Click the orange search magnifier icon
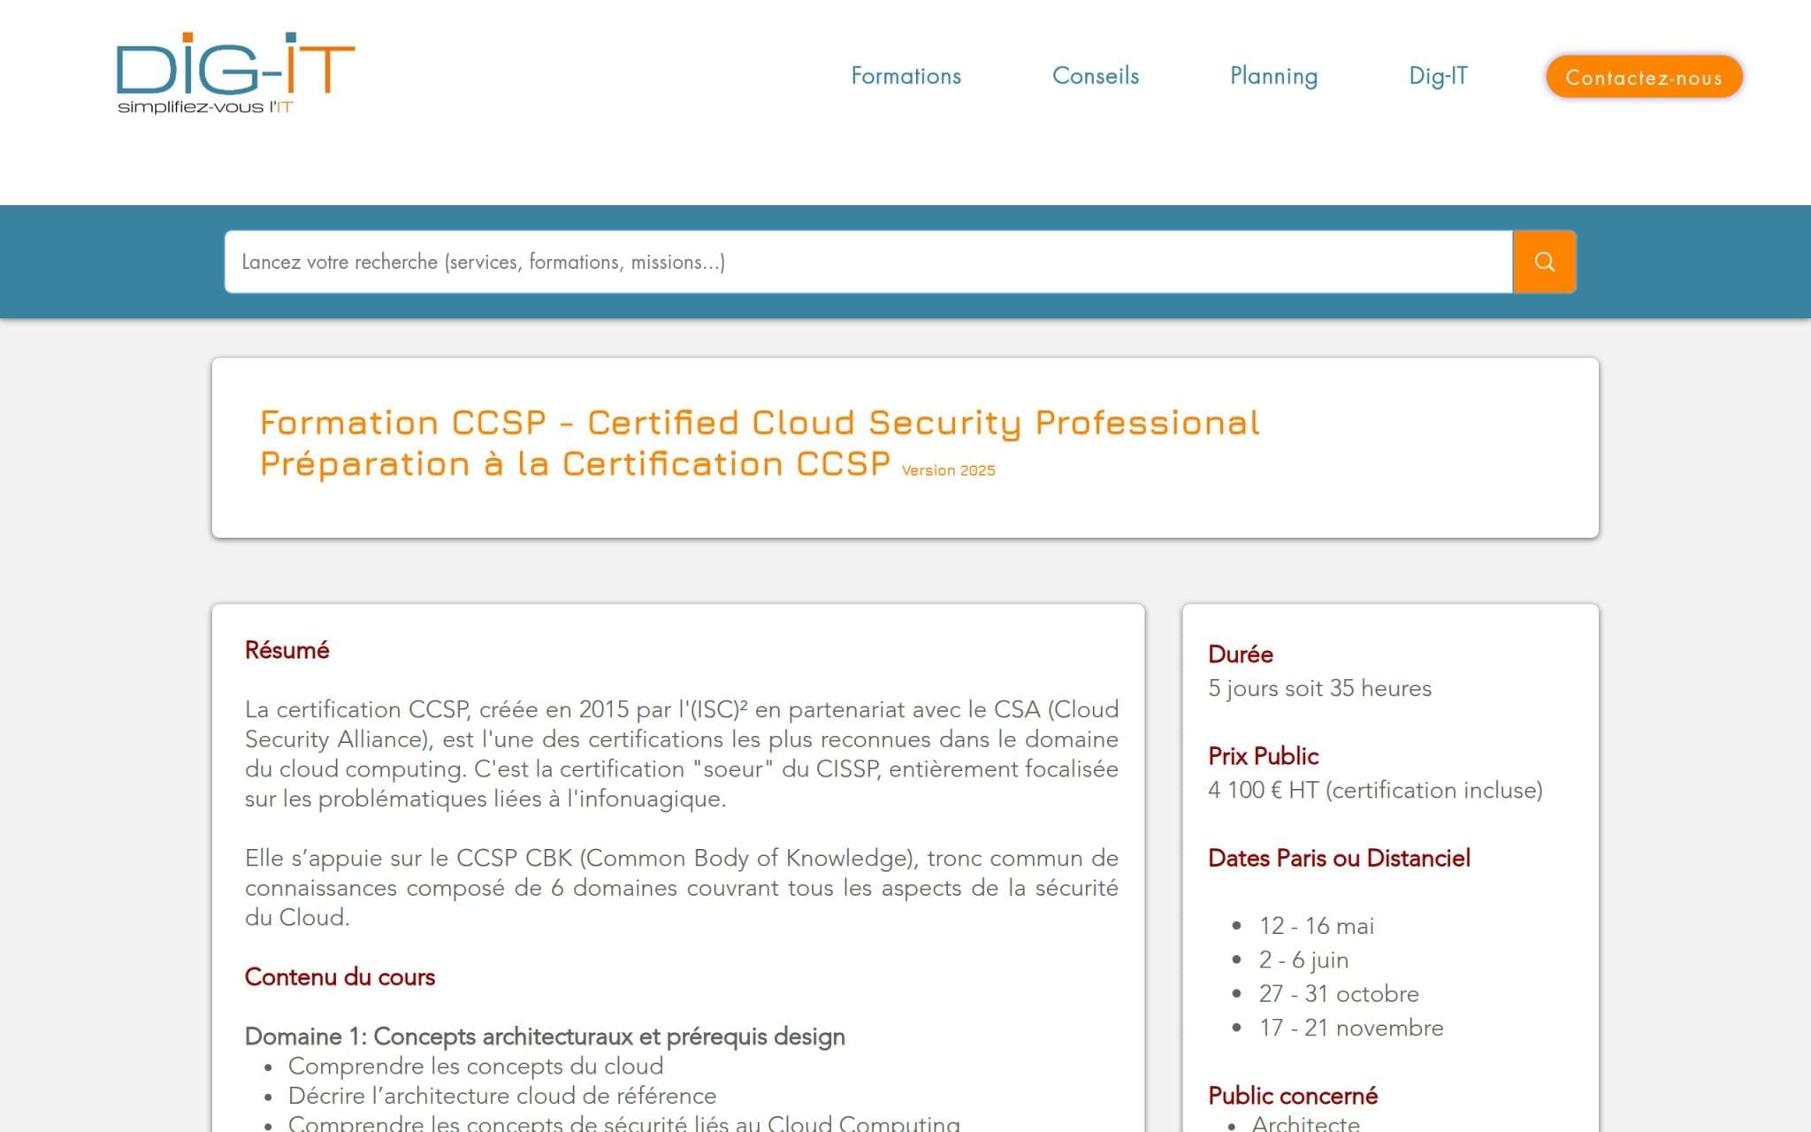The image size is (1811, 1132). pos(1544,262)
